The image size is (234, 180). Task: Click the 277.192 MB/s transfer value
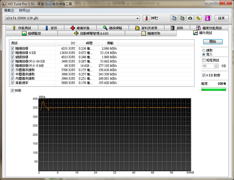pos(107,66)
